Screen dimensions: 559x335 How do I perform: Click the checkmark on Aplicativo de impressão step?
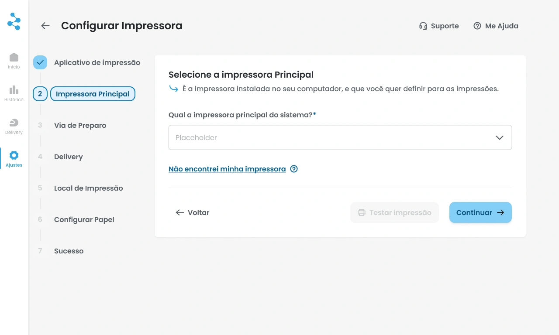pos(40,62)
